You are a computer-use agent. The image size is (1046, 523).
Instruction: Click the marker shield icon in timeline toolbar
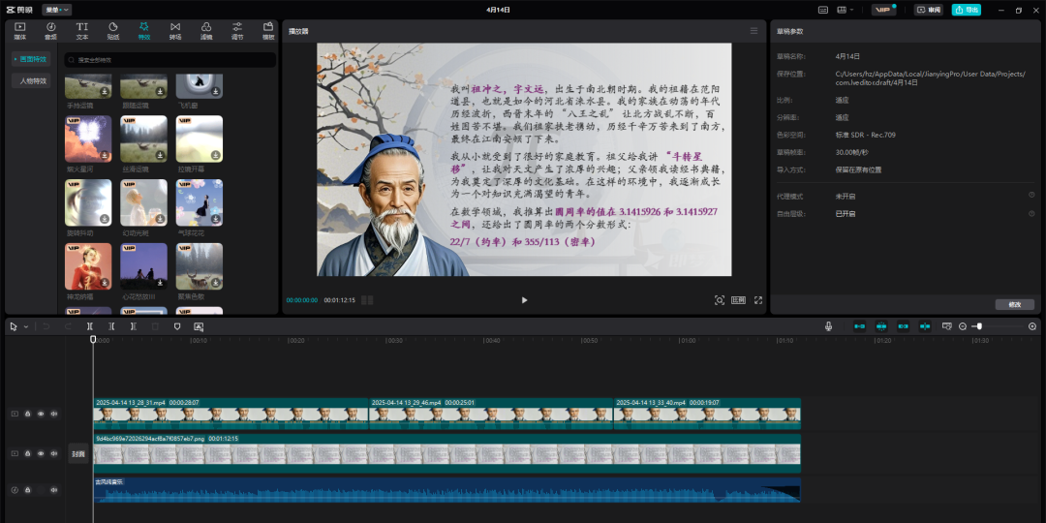176,326
